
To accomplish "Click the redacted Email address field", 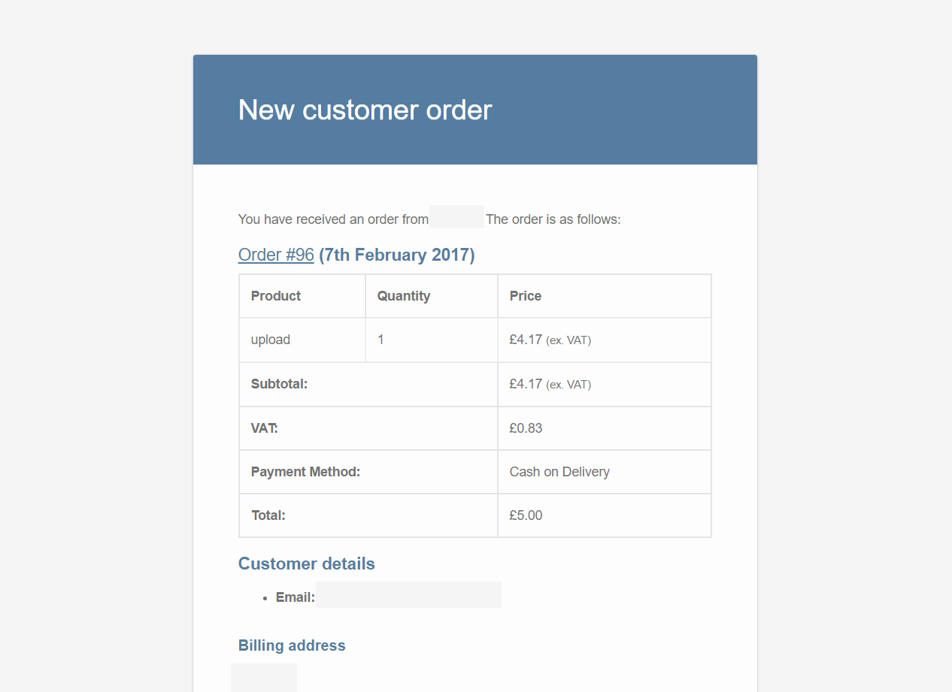I will [x=408, y=594].
